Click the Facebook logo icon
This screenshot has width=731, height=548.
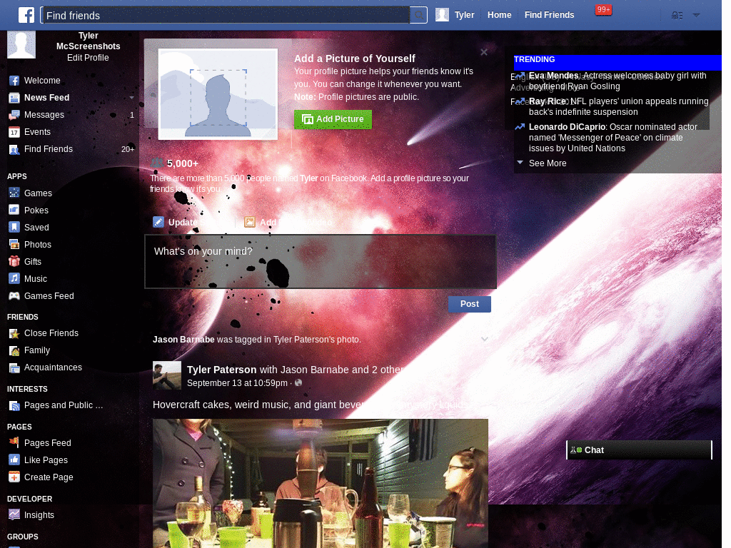click(26, 15)
